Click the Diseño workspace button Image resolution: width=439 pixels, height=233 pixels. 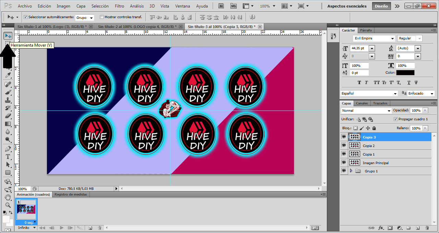(x=381, y=6)
